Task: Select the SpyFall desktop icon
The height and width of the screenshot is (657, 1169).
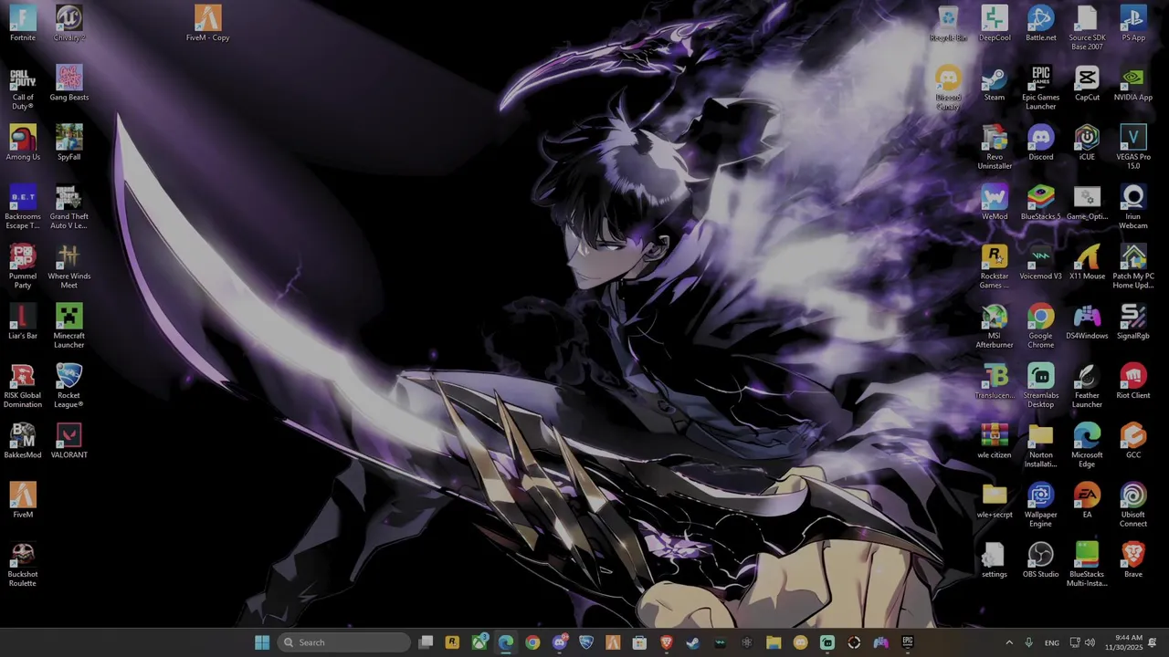Action: point(69,142)
